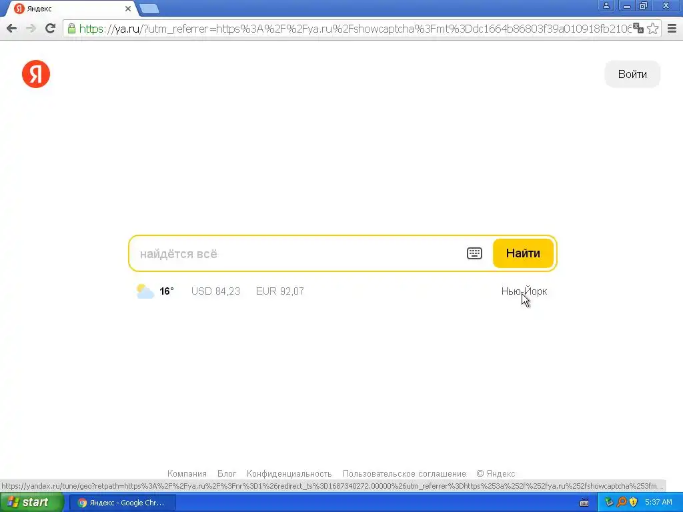
Task: Open the Блог footer link
Action: [227, 474]
